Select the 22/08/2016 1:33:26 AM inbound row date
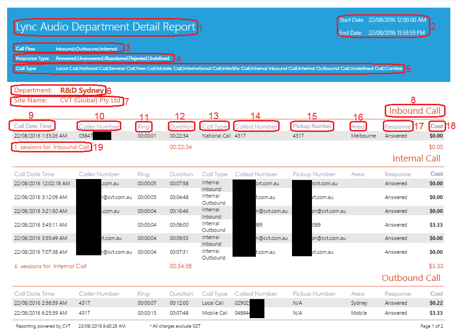This screenshot has width=457, height=331. pyautogui.click(x=40, y=136)
